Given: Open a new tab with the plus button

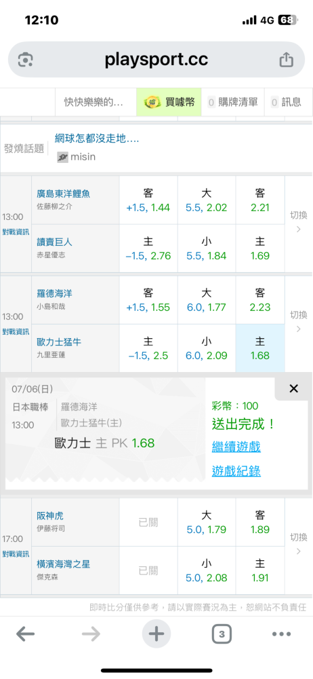Looking at the screenshot, I should 156,634.
